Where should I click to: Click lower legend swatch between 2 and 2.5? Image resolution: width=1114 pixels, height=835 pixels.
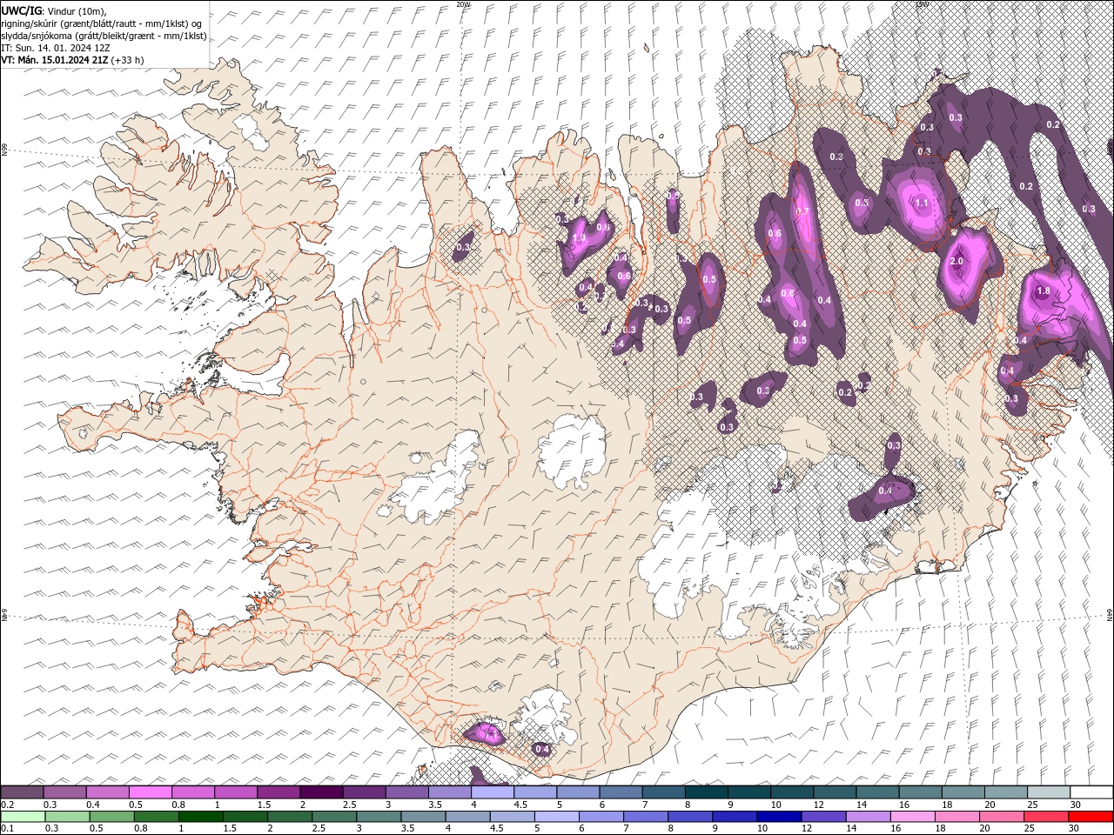pos(292,817)
